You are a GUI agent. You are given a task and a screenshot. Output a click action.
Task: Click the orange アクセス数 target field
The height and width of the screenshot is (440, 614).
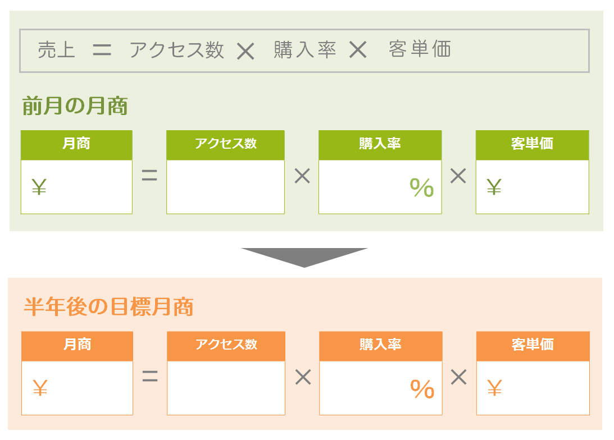pyautogui.click(x=226, y=388)
